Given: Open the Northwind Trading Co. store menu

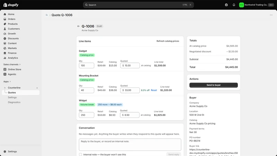Looking at the screenshot, I should click(x=256, y=5).
